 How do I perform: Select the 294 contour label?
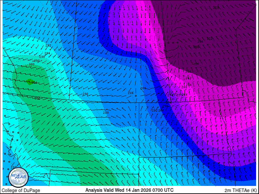47,53
